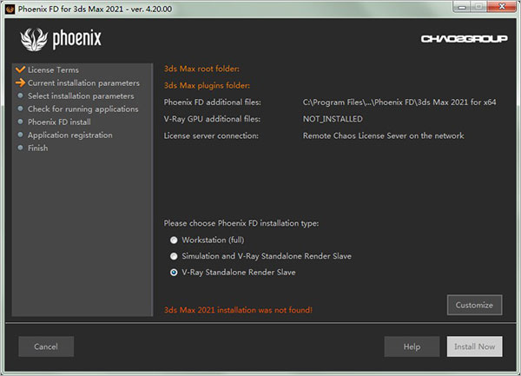Select the Select installation parameters step
Viewport: 521px width, 376px height.
click(x=81, y=96)
